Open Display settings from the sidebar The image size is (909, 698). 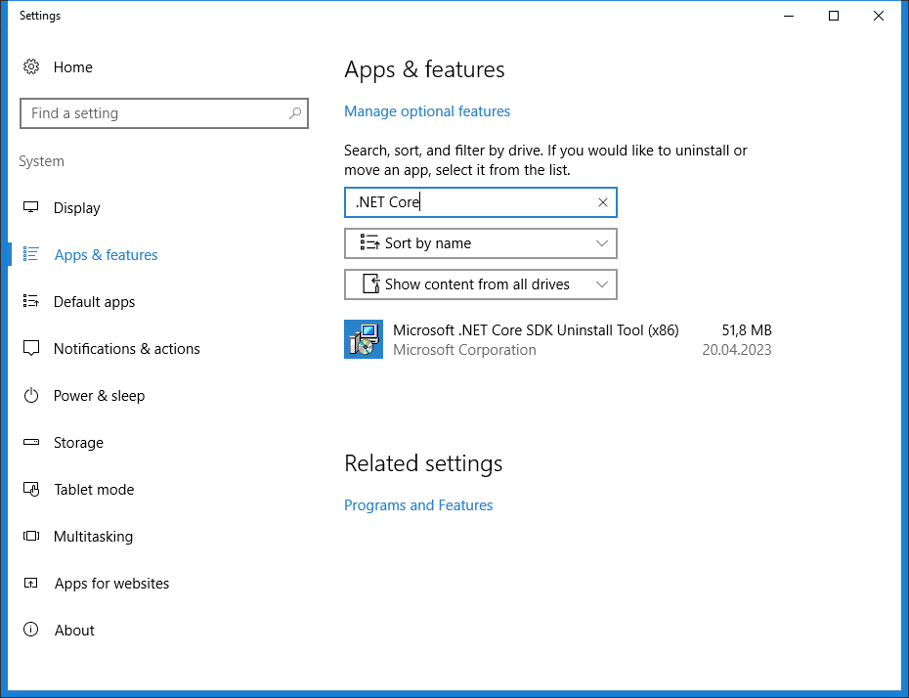76,207
